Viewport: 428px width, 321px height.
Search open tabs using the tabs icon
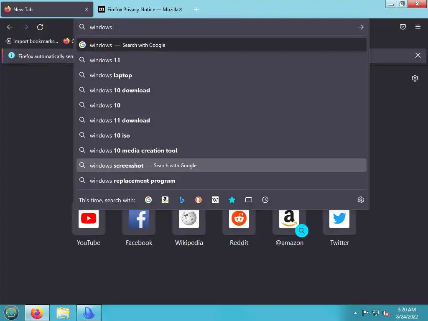click(x=249, y=200)
